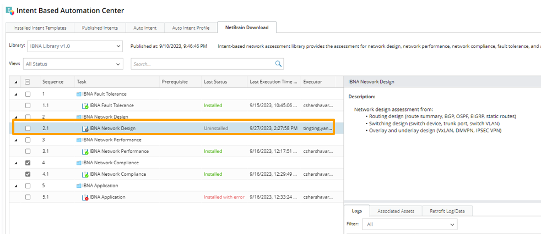This screenshot has width=541, height=234.
Task: Click the IBNA Fault Tolerance folder icon in row 1
Action: coord(79,94)
